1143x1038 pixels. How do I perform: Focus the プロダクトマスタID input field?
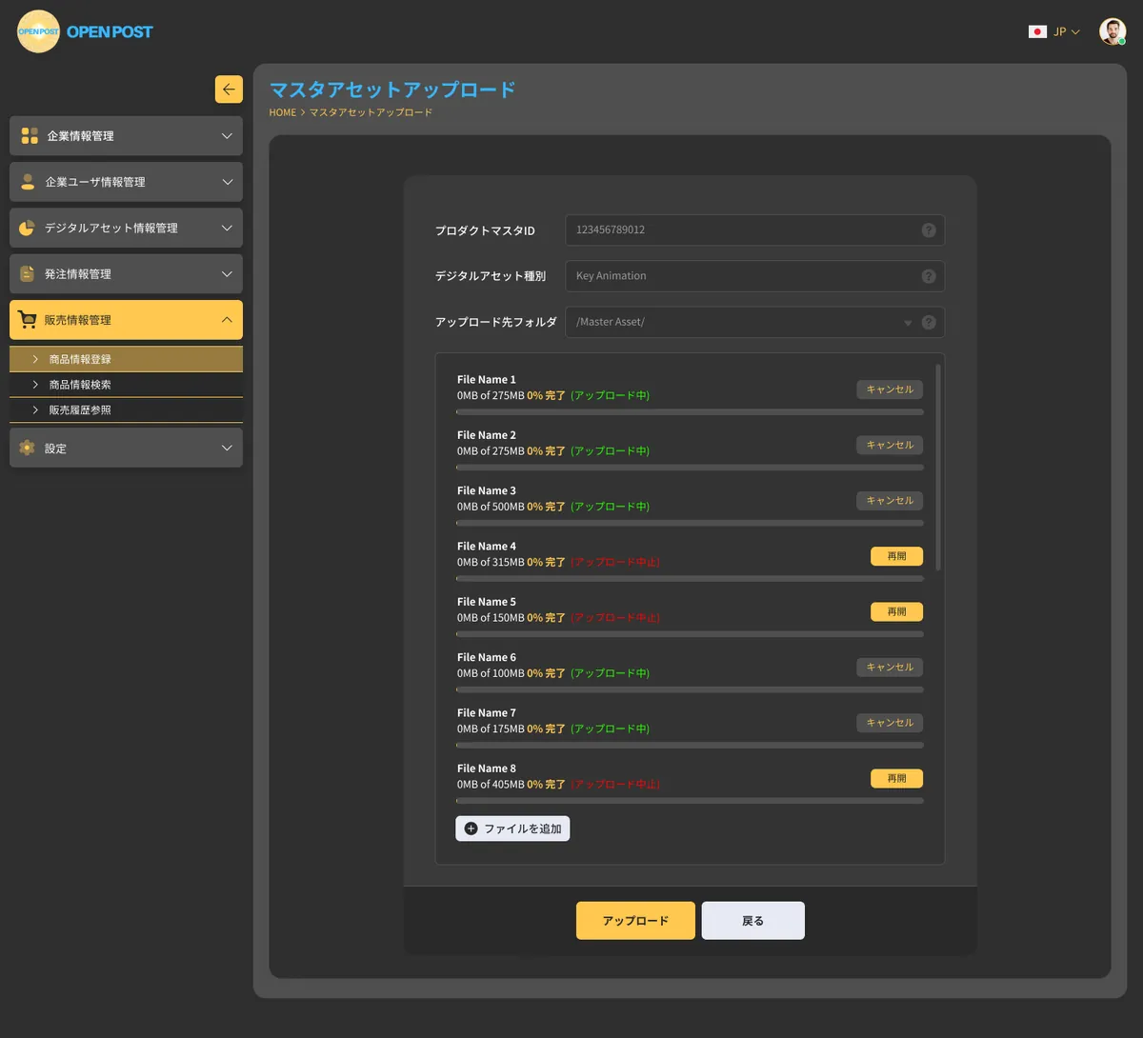(x=754, y=230)
